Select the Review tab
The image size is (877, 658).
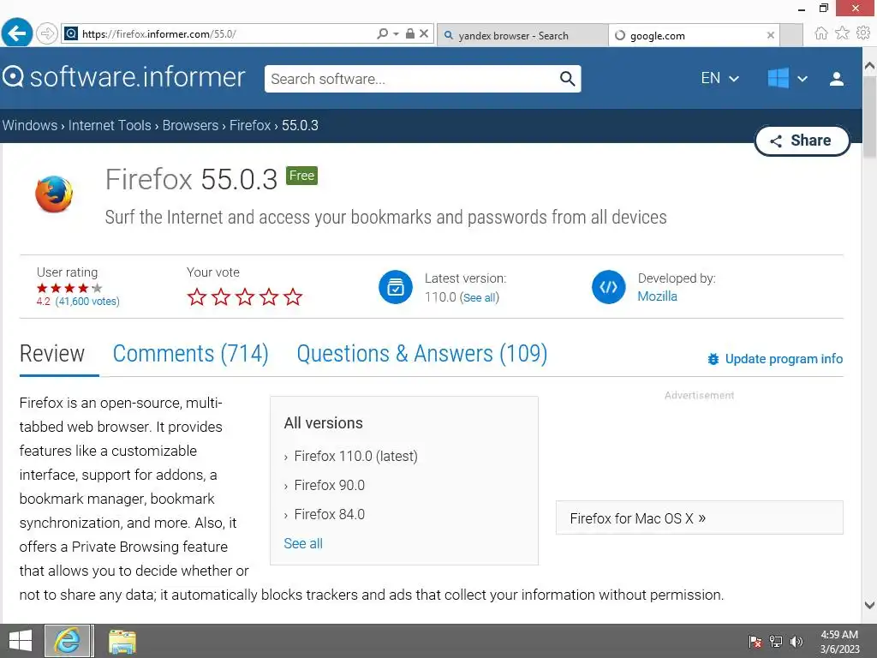[x=52, y=354]
